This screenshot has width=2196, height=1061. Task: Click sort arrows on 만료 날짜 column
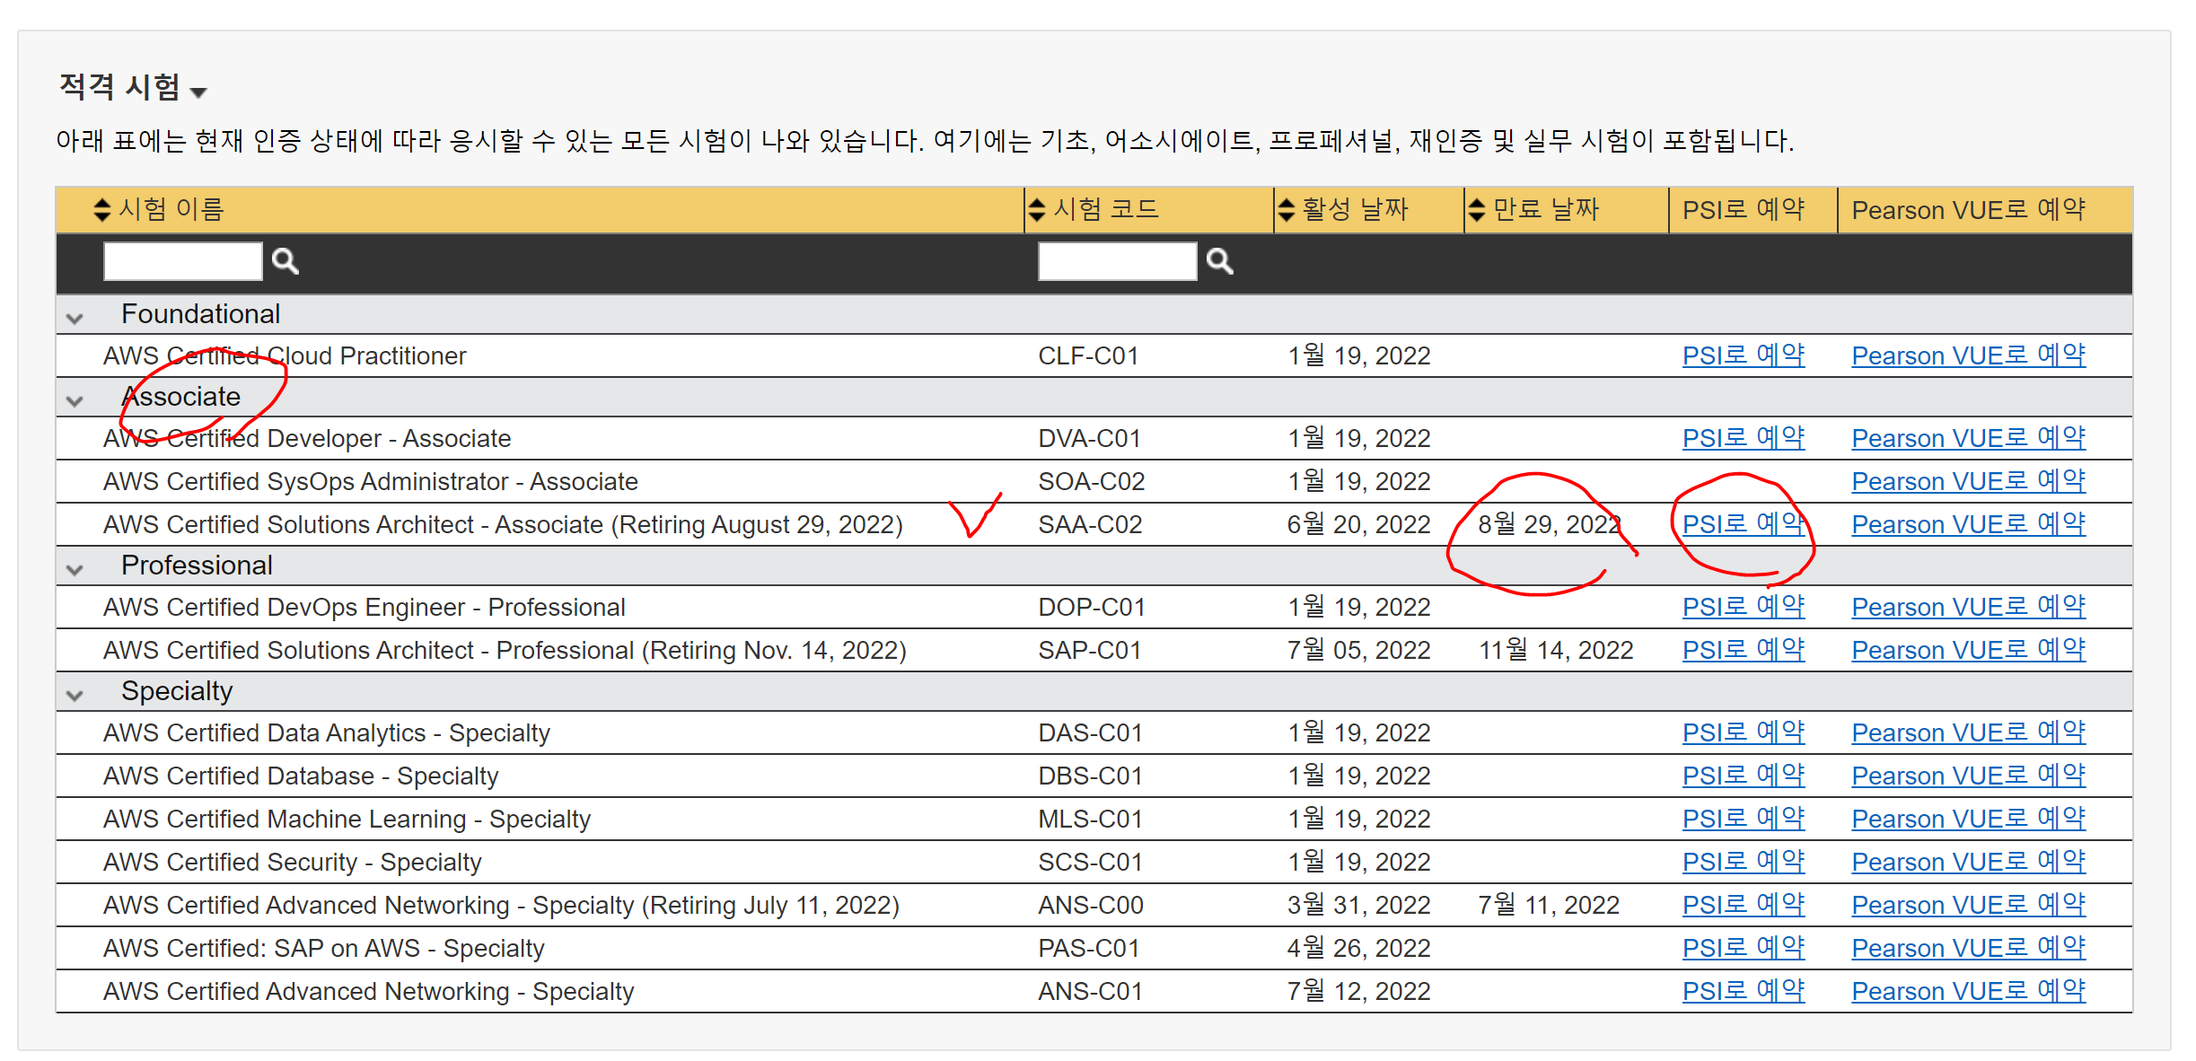click(x=1477, y=210)
